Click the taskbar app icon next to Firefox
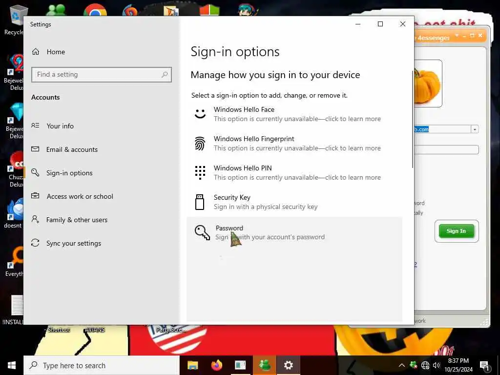This screenshot has width=500, height=375. [x=240, y=365]
